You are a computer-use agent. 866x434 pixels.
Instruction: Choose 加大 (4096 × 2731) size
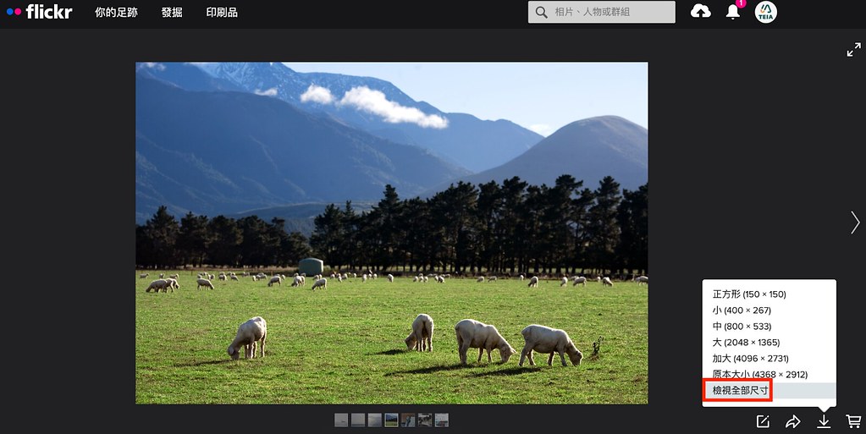[x=750, y=359]
